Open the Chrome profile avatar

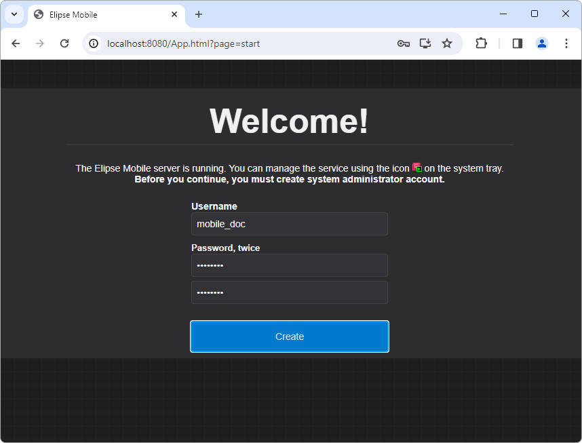click(542, 43)
